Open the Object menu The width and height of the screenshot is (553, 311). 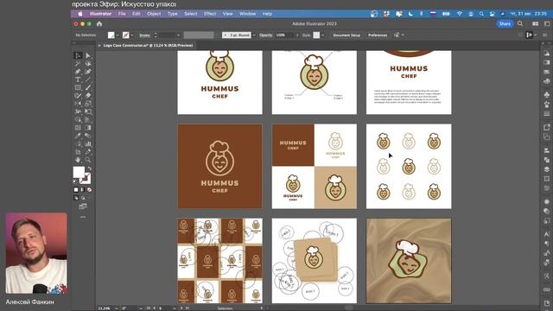pos(154,14)
